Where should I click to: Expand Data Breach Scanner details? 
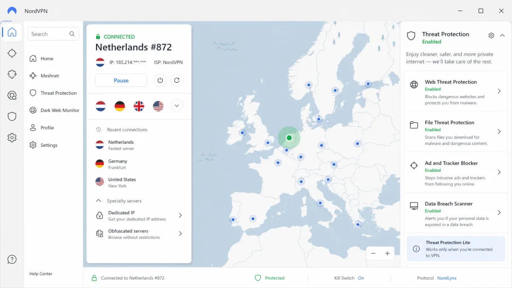(x=499, y=212)
